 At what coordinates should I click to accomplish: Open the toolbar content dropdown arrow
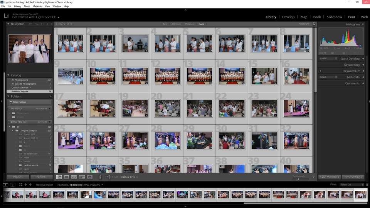click(x=313, y=177)
